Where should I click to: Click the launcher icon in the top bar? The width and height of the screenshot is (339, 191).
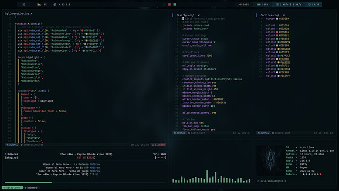[x=24, y=4]
